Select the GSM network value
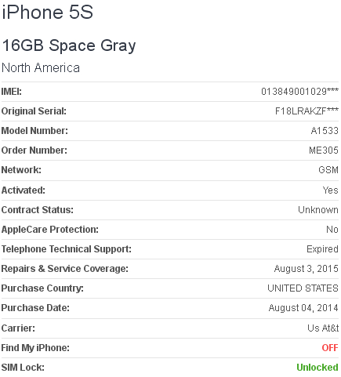The image size is (341, 377). click(328, 170)
